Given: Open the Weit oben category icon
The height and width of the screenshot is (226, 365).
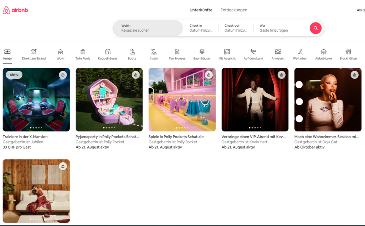Looking at the screenshot, I should pyautogui.click(x=300, y=52).
